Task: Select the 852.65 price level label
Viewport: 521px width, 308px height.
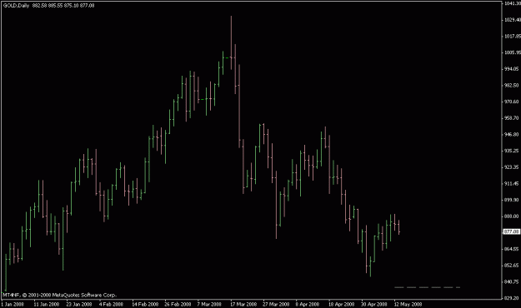Action: coord(512,266)
